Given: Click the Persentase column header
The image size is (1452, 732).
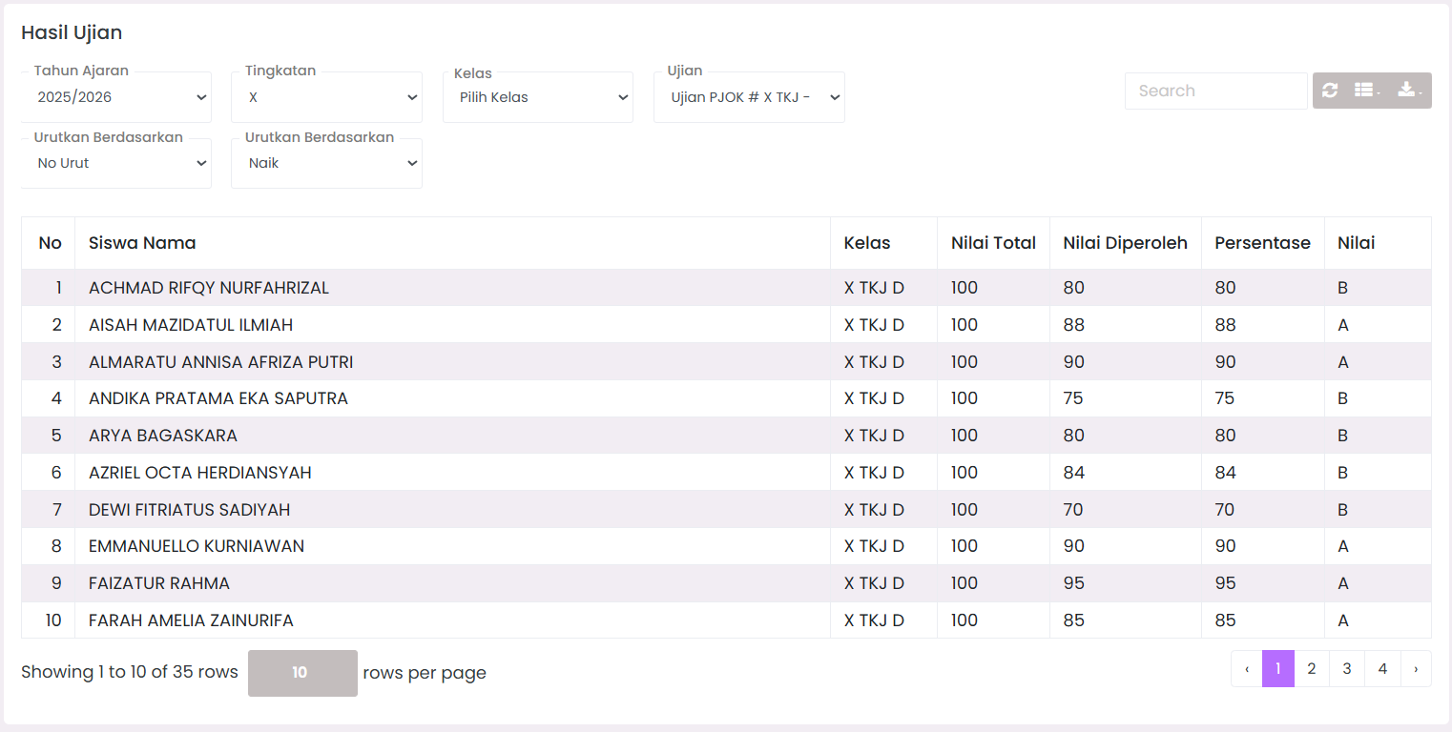Looking at the screenshot, I should point(1262,243).
